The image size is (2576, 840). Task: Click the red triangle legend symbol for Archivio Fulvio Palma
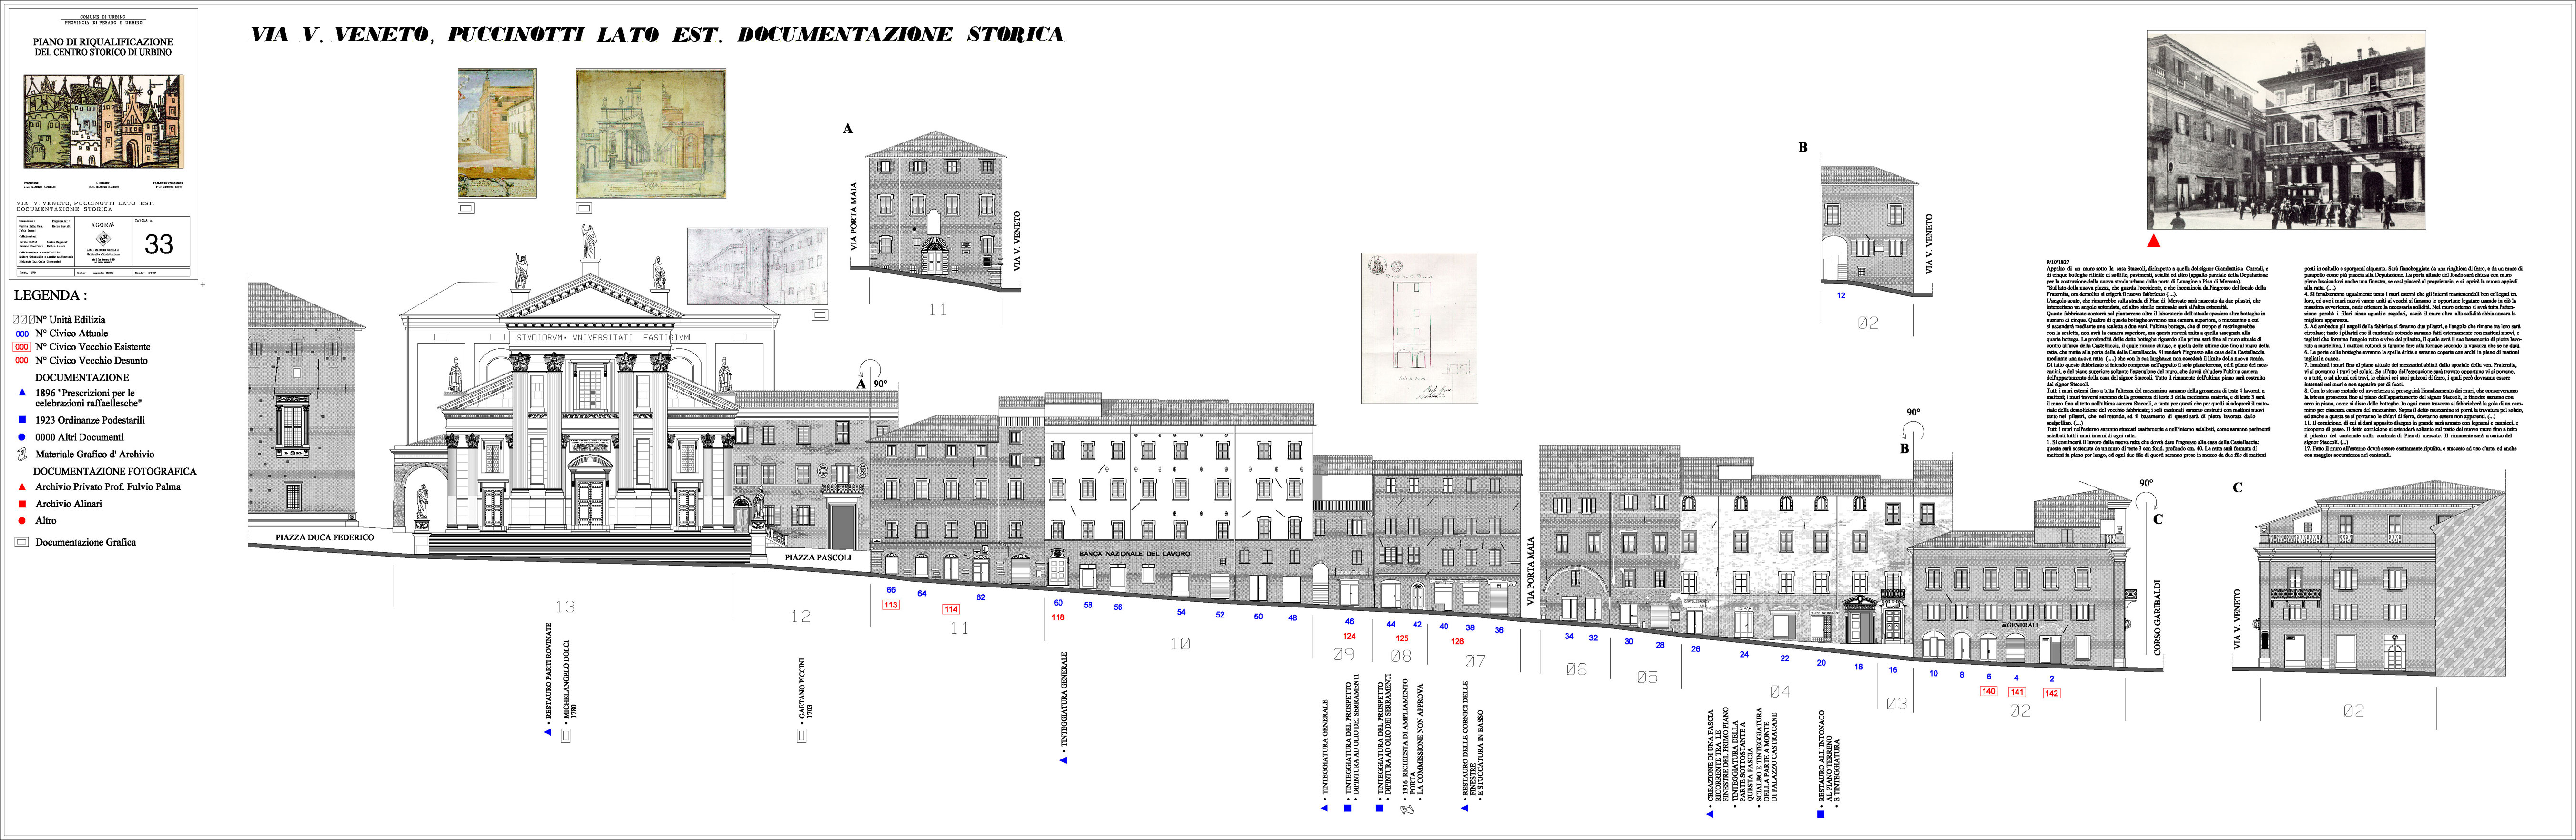point(22,487)
